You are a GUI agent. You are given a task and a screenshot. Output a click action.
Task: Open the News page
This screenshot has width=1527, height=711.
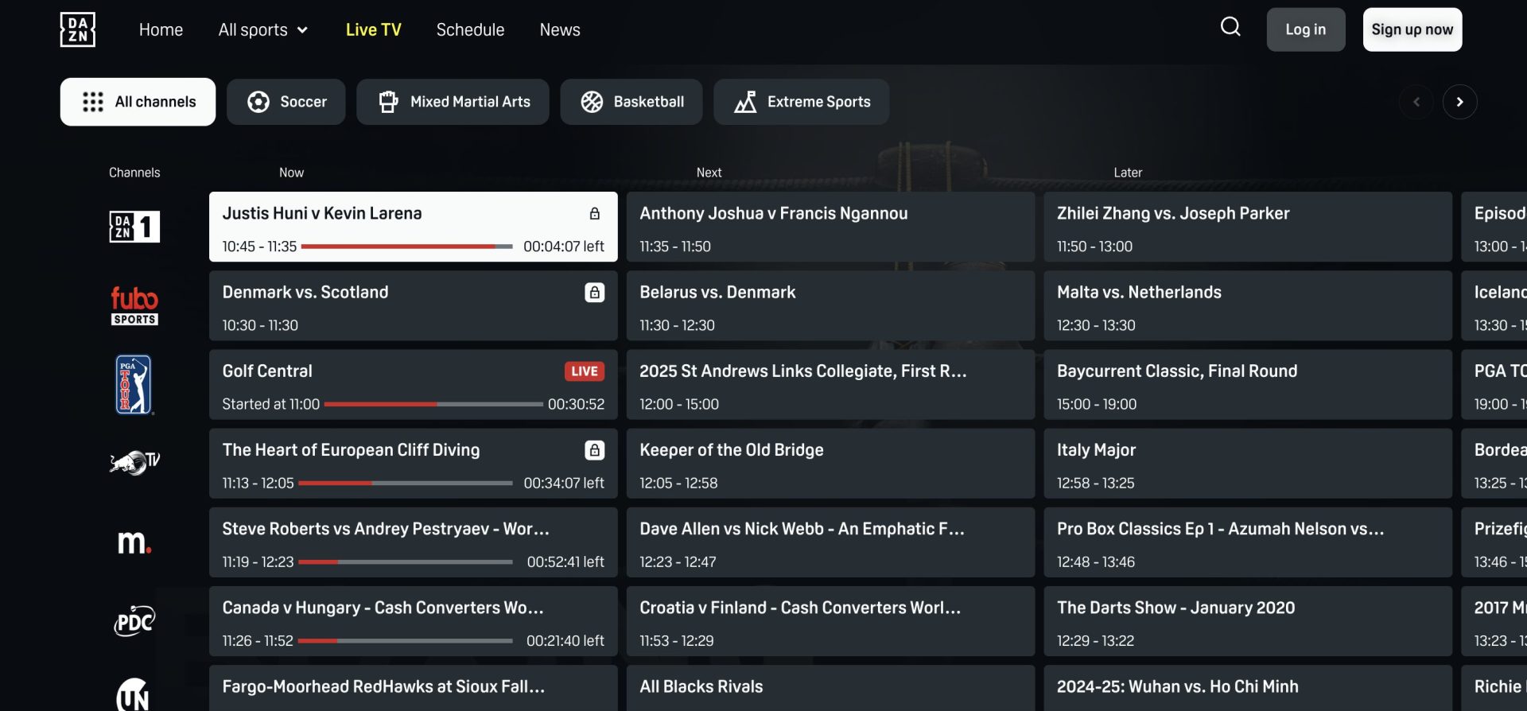click(x=560, y=29)
